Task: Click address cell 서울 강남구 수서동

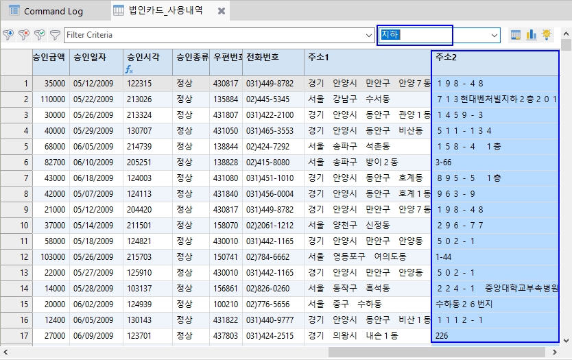Action: pos(368,99)
